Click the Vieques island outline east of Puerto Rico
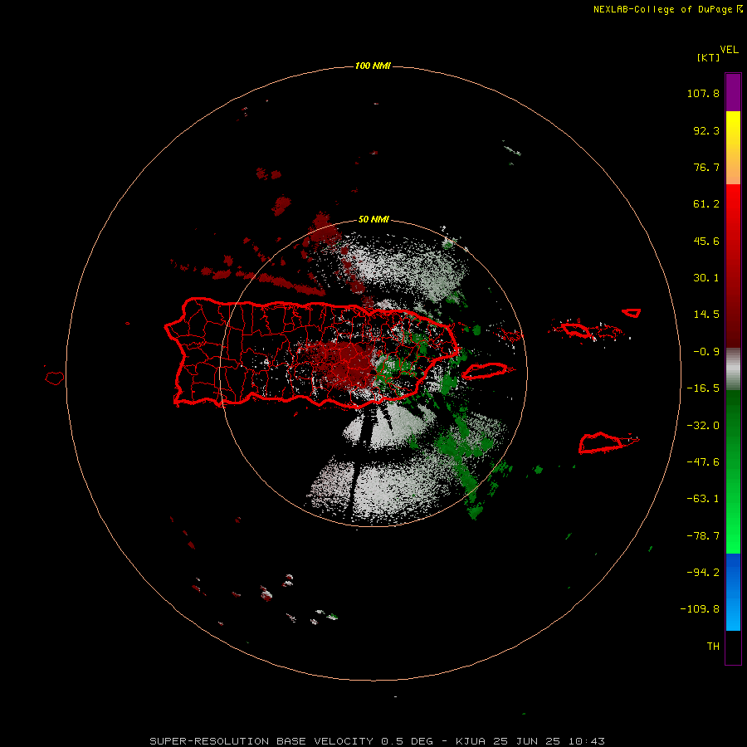Screen dimensions: 747x747 coord(485,371)
